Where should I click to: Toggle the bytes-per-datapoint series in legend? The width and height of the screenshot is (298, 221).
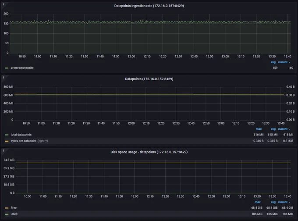tap(23, 141)
